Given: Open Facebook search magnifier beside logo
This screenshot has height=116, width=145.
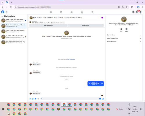Looking at the screenshot, I should pyautogui.click(x=6, y=12).
